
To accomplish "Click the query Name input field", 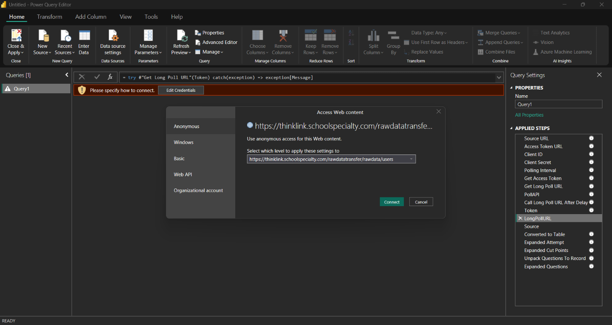I will point(558,104).
